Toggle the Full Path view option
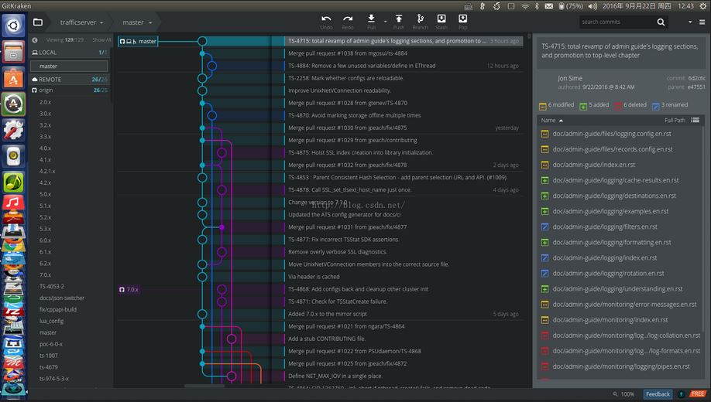711x402 pixels. point(675,120)
